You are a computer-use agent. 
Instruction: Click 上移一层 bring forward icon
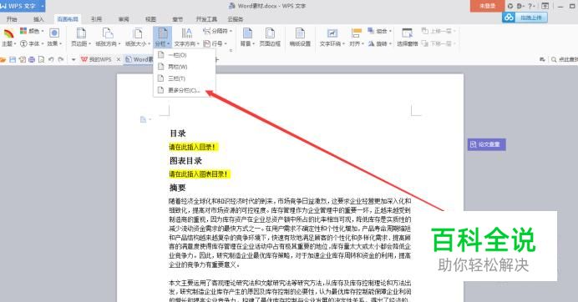[425, 31]
